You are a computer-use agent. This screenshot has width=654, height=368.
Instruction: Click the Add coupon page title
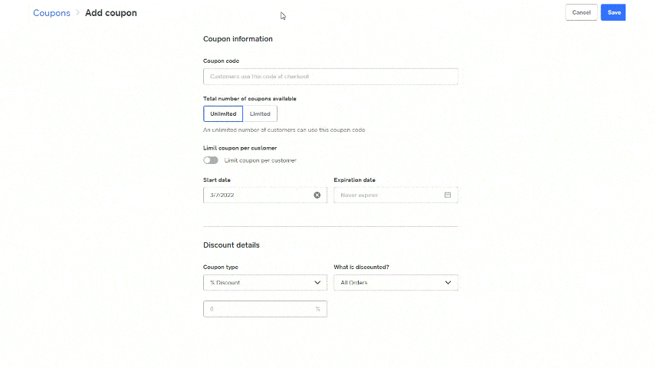tap(111, 13)
